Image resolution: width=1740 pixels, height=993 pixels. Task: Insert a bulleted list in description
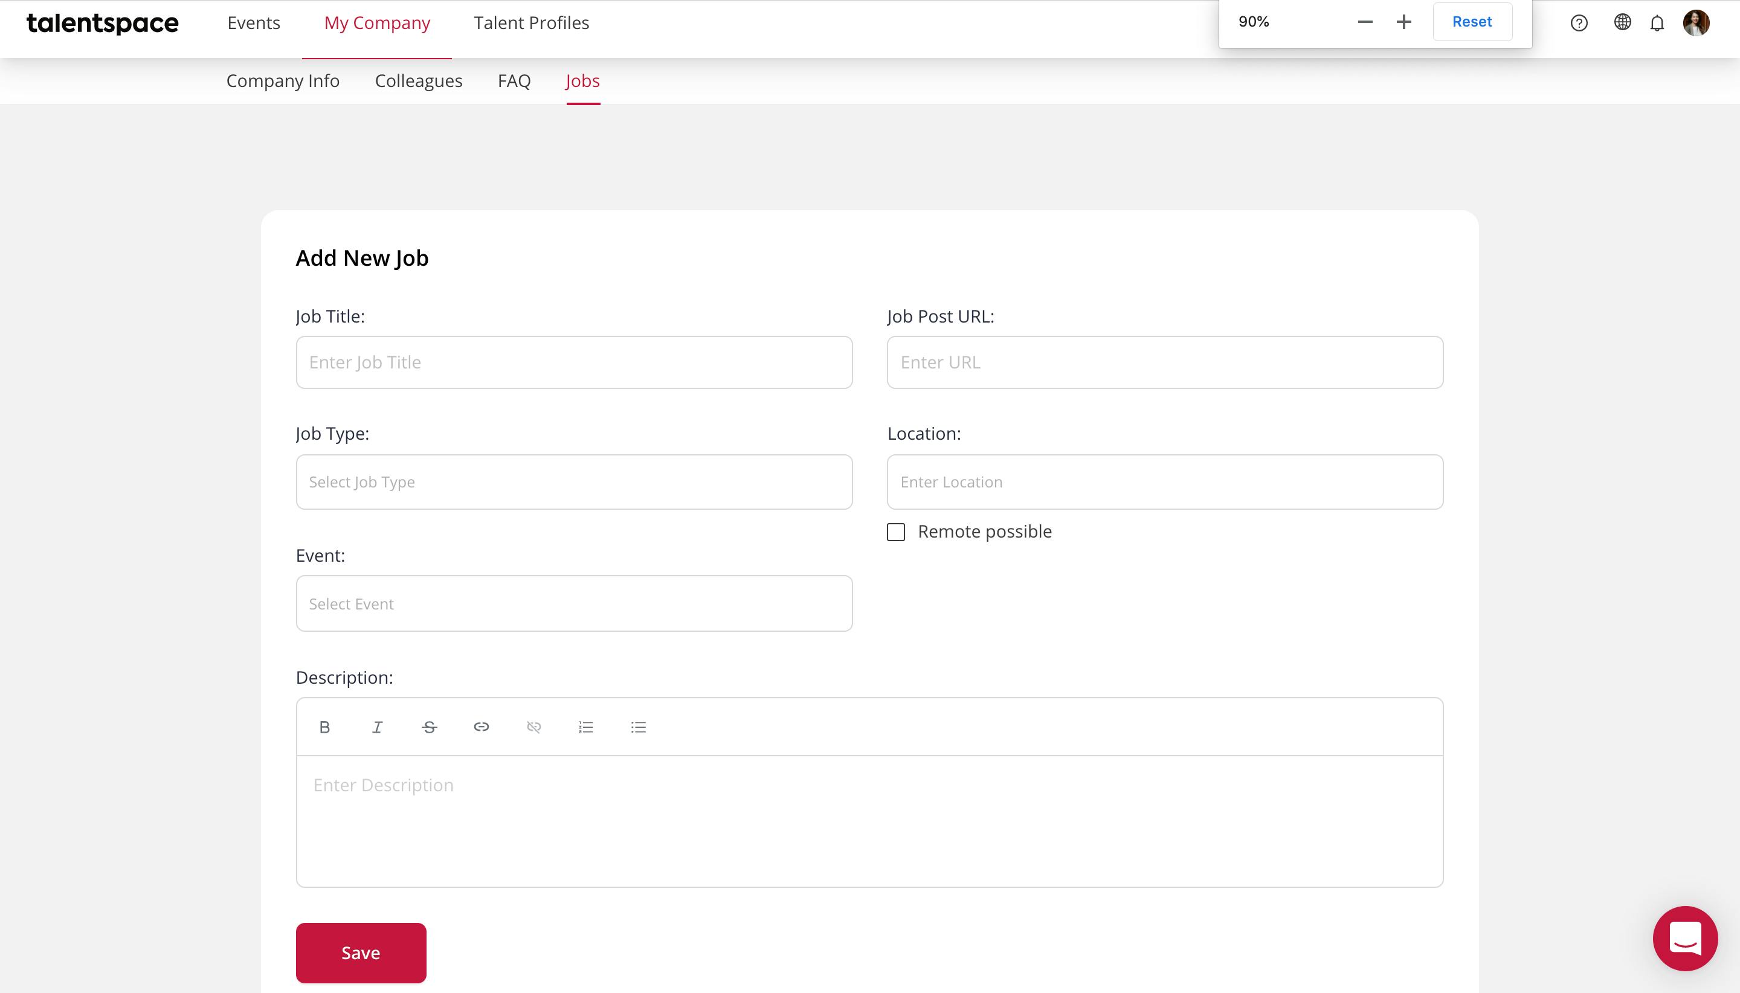[639, 727]
